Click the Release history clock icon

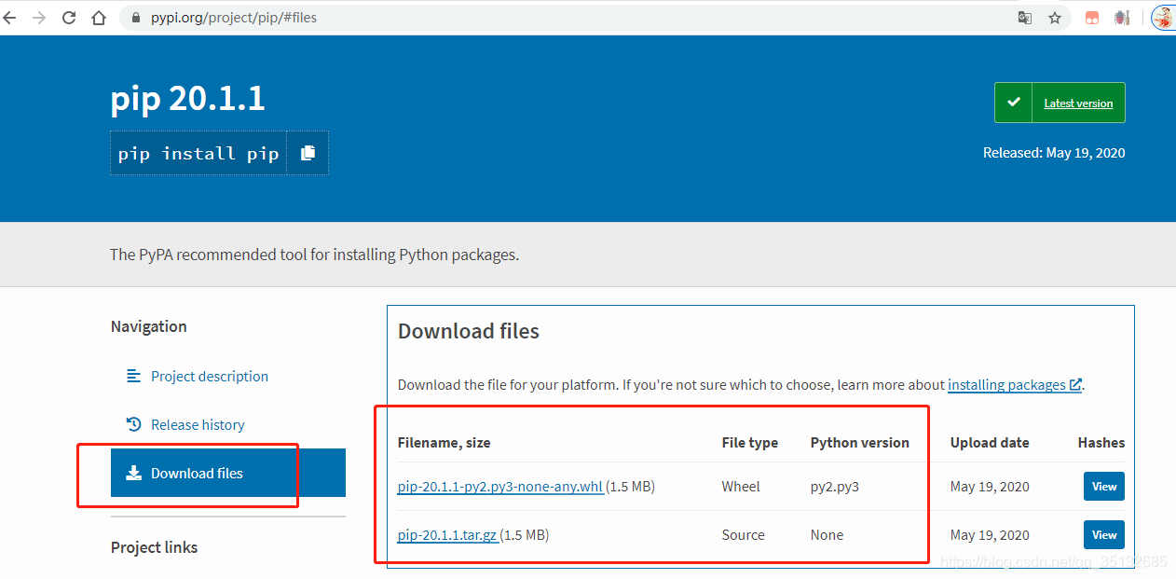[x=133, y=424]
